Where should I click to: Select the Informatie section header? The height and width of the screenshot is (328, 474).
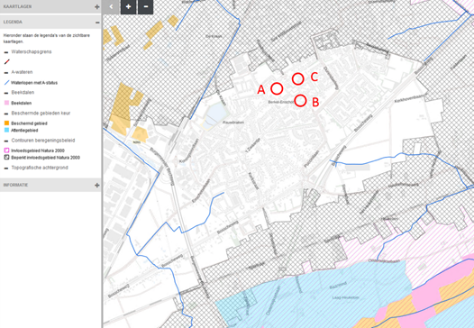click(50, 185)
